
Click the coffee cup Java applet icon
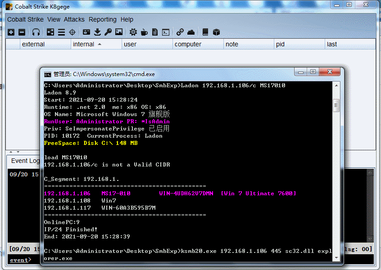pyautogui.click(x=144, y=32)
